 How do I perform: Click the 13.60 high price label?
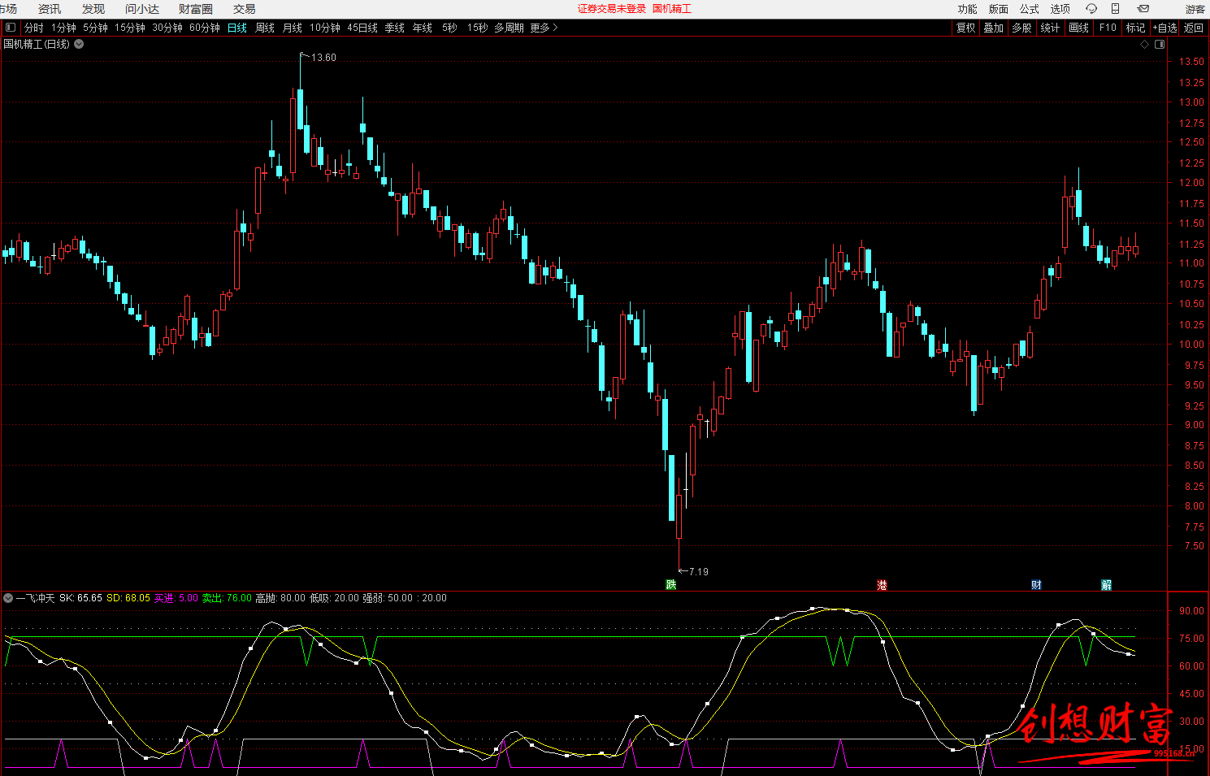tap(323, 58)
